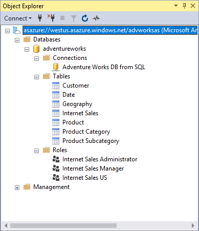199x231 pixels.
Task: Click the Geography table icon
Action: coord(56,104)
